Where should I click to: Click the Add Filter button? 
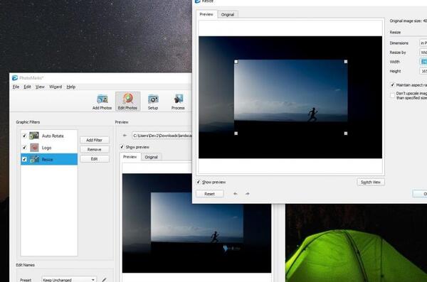click(94, 140)
